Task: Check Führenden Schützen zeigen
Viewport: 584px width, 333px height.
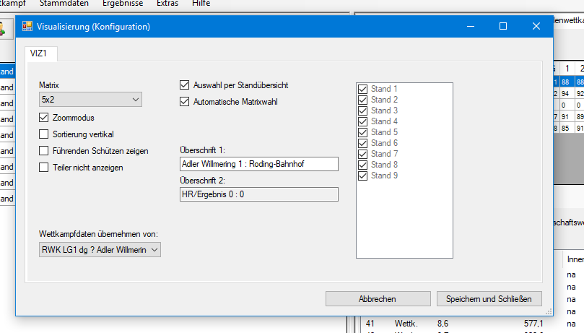Action: point(44,151)
